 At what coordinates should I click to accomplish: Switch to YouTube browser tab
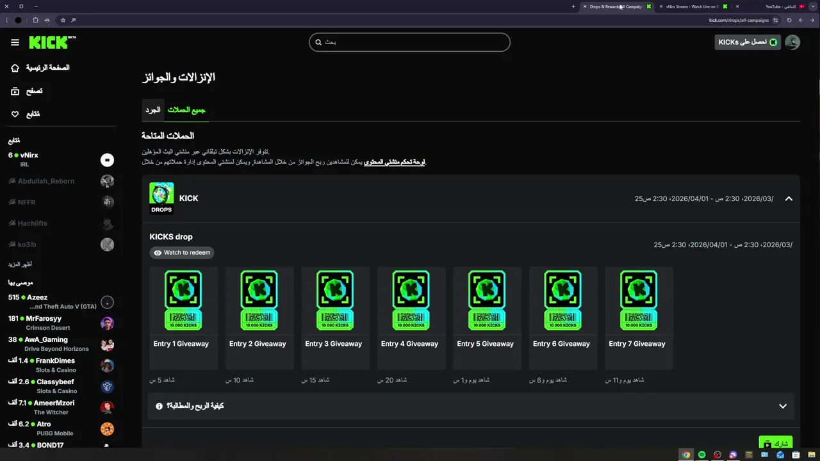point(772,6)
